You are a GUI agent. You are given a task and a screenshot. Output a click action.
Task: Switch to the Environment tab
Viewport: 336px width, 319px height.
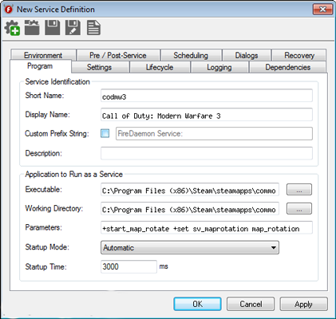click(x=43, y=55)
